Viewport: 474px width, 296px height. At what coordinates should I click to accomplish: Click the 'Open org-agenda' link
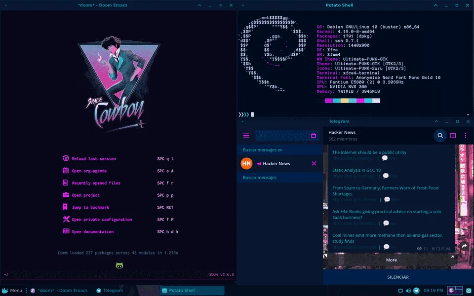click(89, 171)
